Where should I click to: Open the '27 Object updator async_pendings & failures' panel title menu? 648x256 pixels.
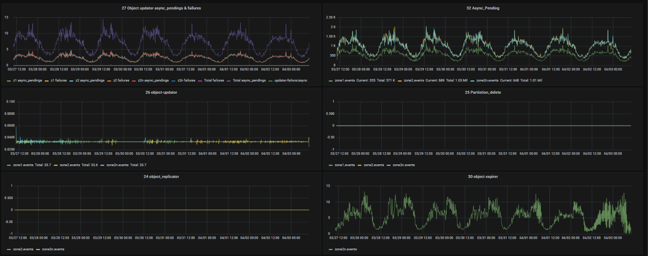coord(162,8)
